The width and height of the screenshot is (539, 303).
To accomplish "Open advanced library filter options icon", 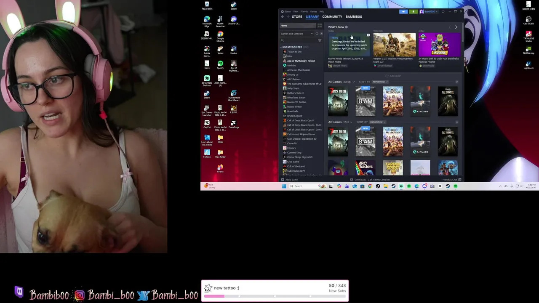I will (x=320, y=40).
